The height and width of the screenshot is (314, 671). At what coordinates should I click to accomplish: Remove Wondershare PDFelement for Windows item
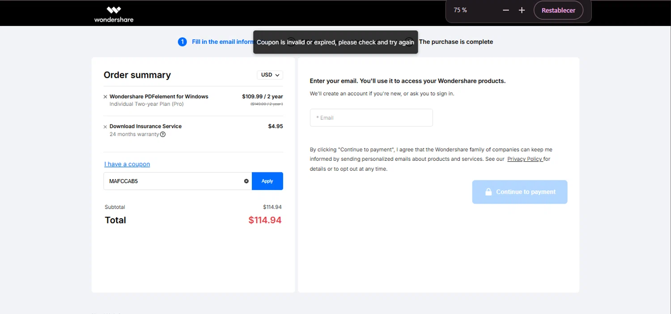pyautogui.click(x=106, y=96)
